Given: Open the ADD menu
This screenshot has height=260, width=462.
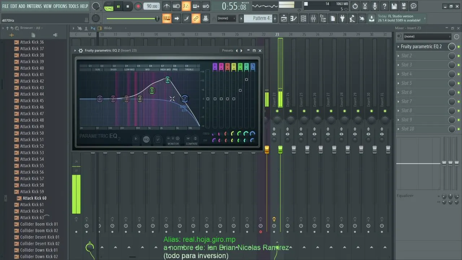Looking at the screenshot, I should point(22,6).
